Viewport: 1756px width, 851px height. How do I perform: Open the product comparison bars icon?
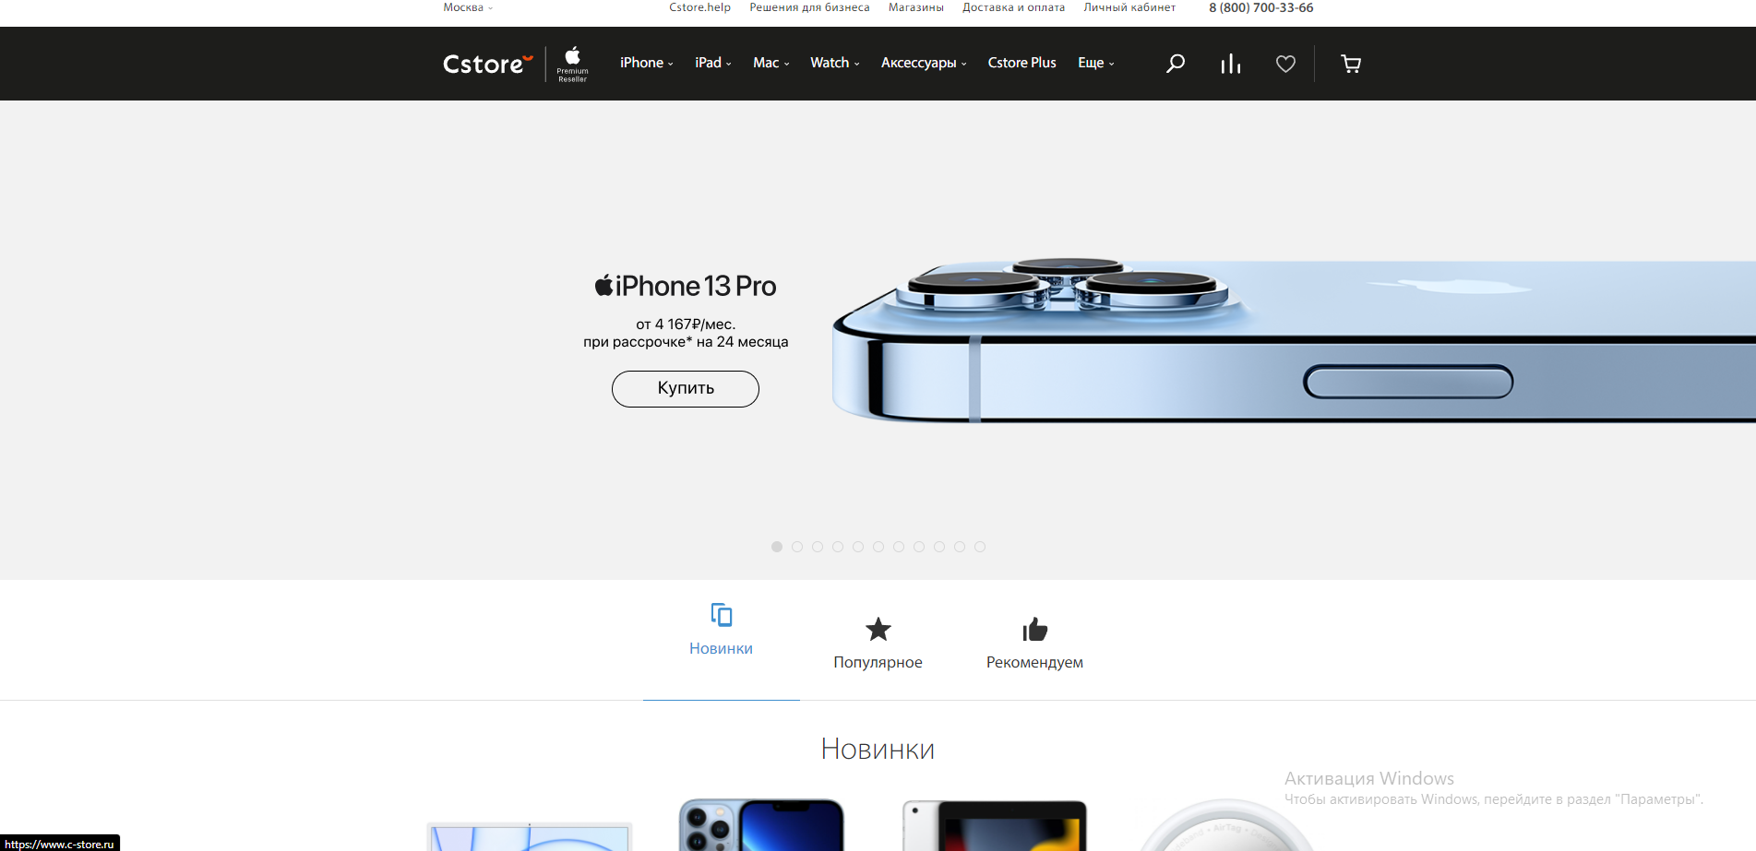1230,64
